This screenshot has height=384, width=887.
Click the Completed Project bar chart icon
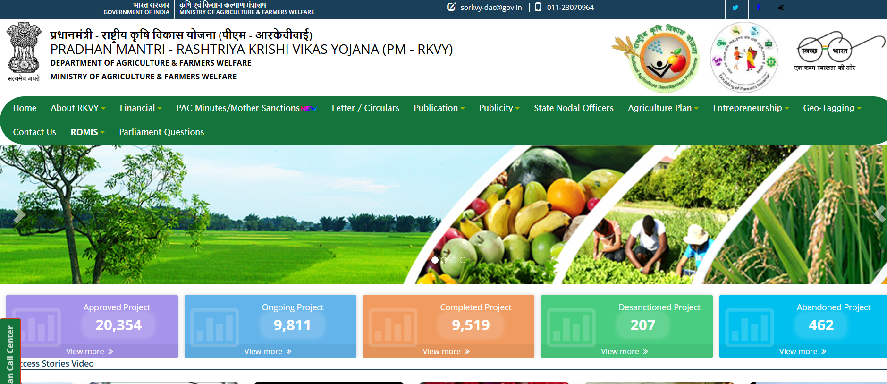coord(393,327)
